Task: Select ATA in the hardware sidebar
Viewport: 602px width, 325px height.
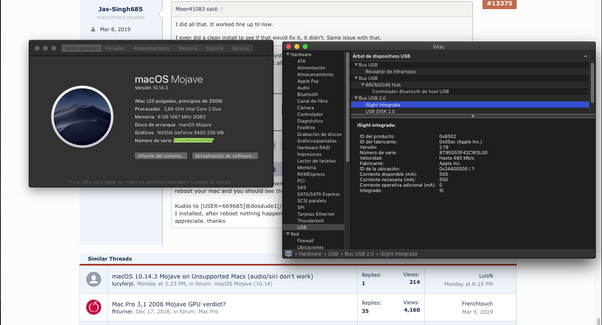Action: tap(301, 61)
